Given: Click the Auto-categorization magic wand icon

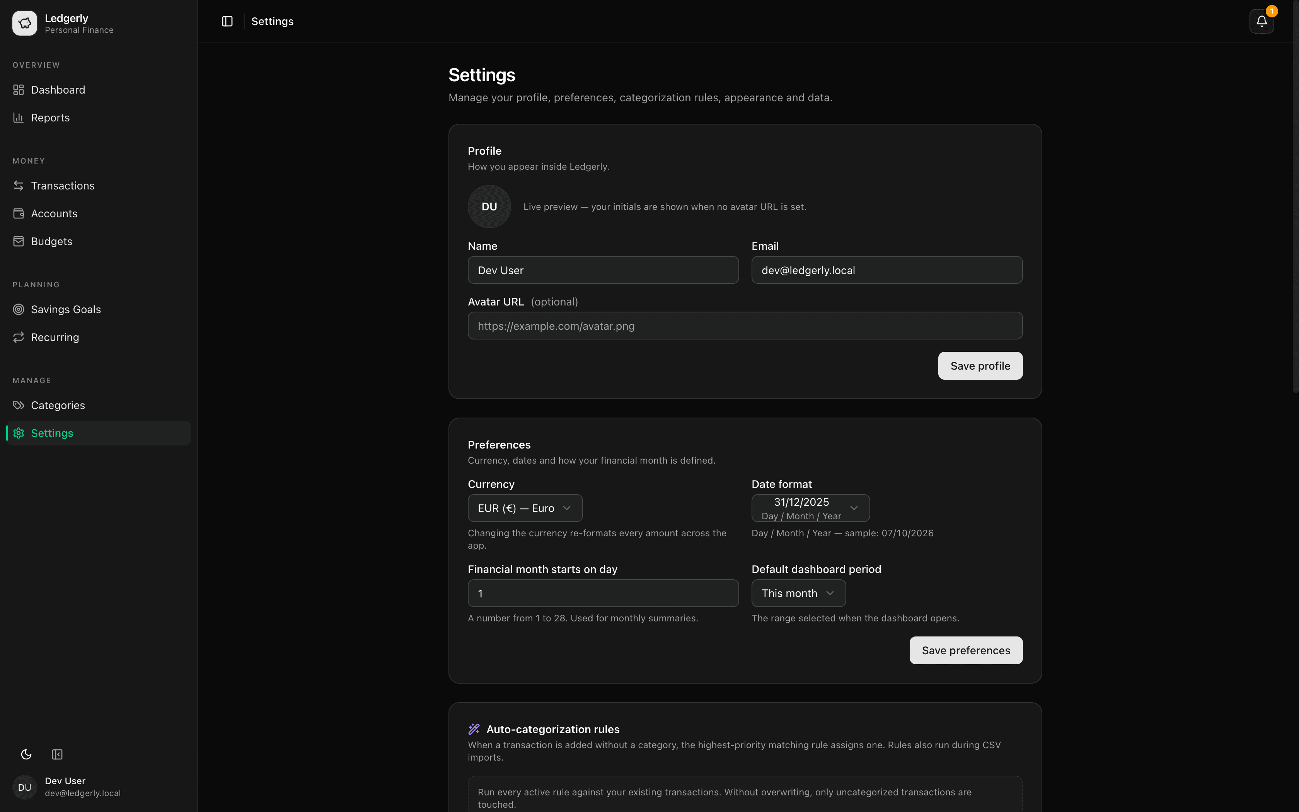Looking at the screenshot, I should coord(474,729).
